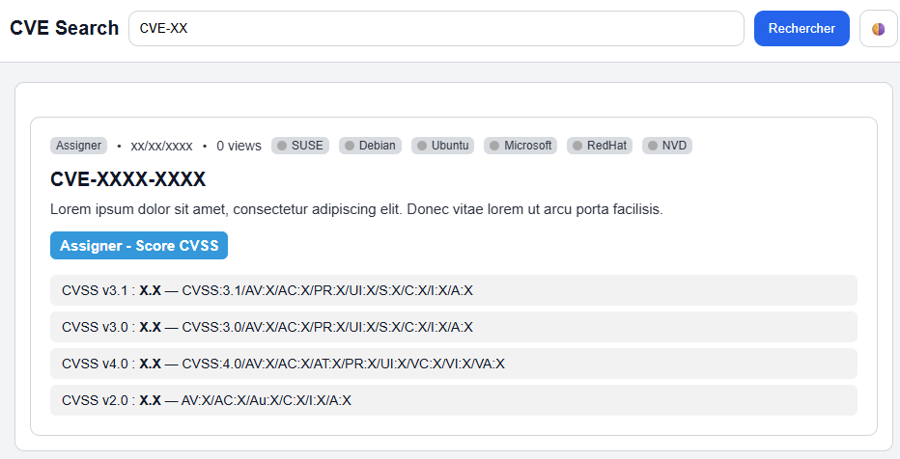The width and height of the screenshot is (900, 459).
Task: Click the Rechercher search button
Action: point(802,29)
